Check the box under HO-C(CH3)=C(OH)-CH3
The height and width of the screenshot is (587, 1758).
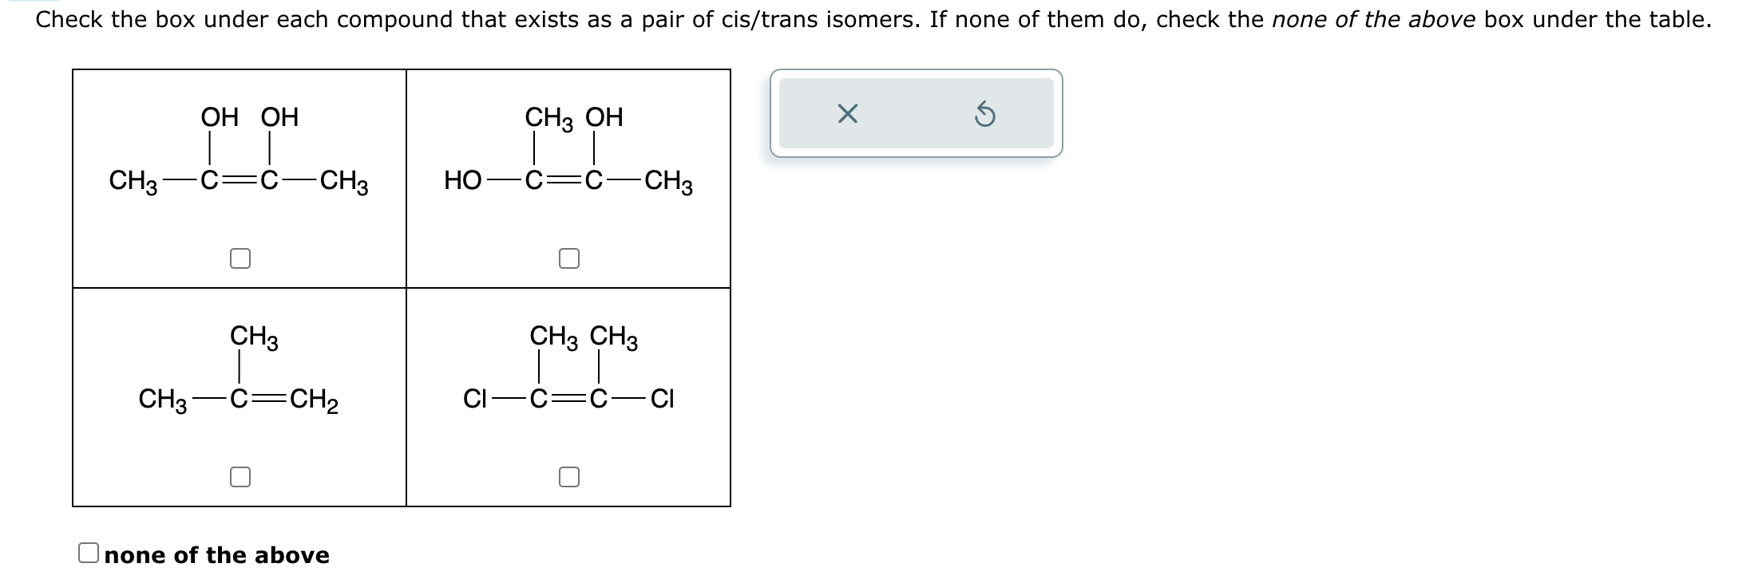tap(570, 257)
